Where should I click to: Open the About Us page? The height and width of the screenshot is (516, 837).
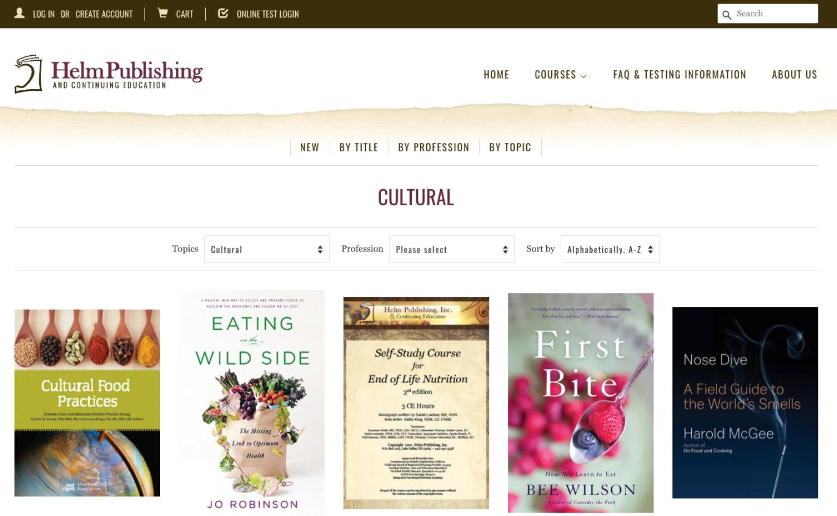[x=794, y=75]
